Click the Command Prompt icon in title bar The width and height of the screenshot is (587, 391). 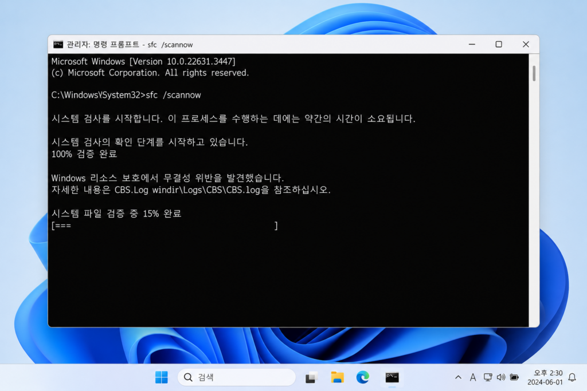point(58,45)
